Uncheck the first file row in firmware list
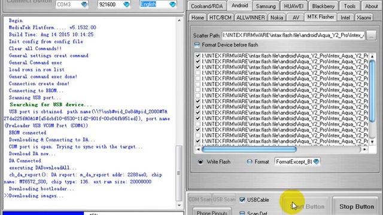The width and height of the screenshot is (383, 215). click(198, 56)
